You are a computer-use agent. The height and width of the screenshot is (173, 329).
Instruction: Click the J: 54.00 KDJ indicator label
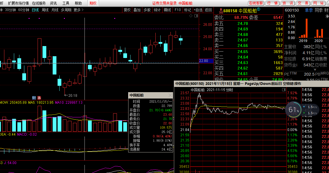coord(10,163)
